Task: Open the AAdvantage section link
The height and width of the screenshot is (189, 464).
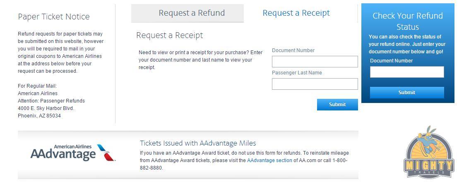Action: (269, 160)
